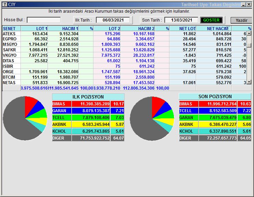Click the 8.152.583.509 TCELL value
The image size is (254, 197).
click(x=218, y=111)
